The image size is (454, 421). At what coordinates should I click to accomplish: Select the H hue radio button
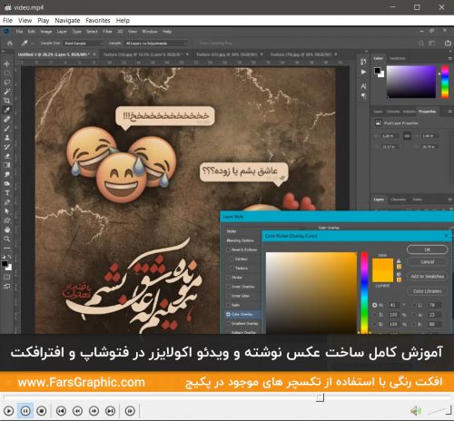pyautogui.click(x=375, y=305)
